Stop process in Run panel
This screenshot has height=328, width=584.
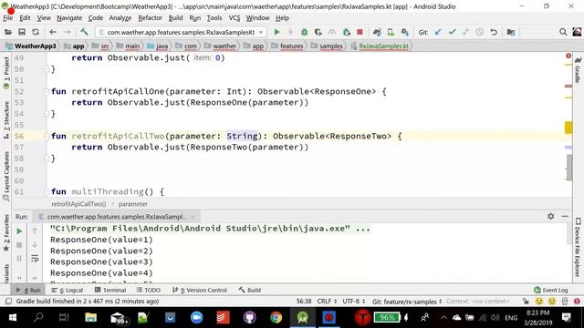[x=19, y=245]
